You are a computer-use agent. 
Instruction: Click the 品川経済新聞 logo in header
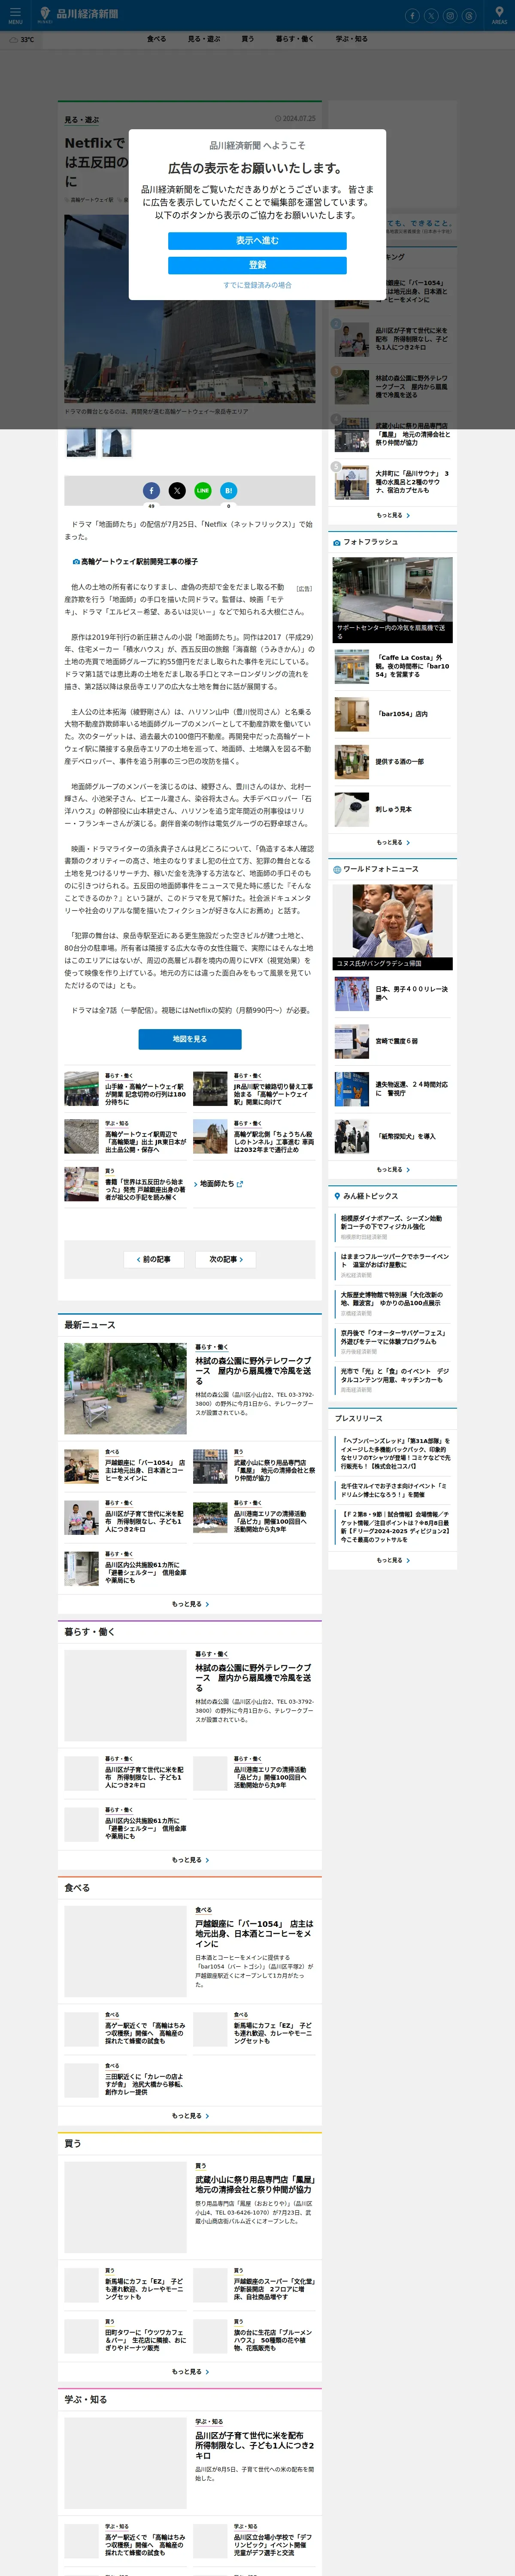click(x=78, y=14)
